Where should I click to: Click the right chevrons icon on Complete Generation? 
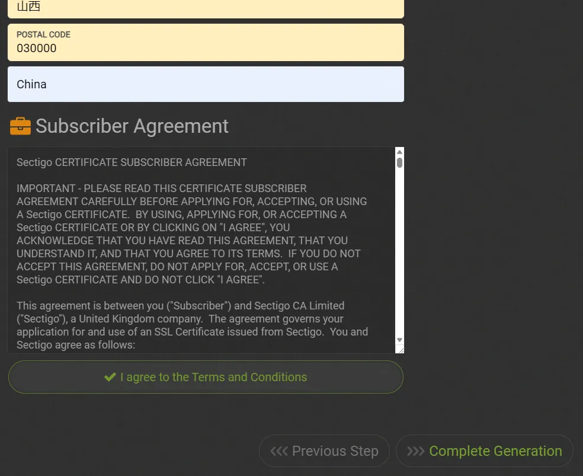point(415,451)
